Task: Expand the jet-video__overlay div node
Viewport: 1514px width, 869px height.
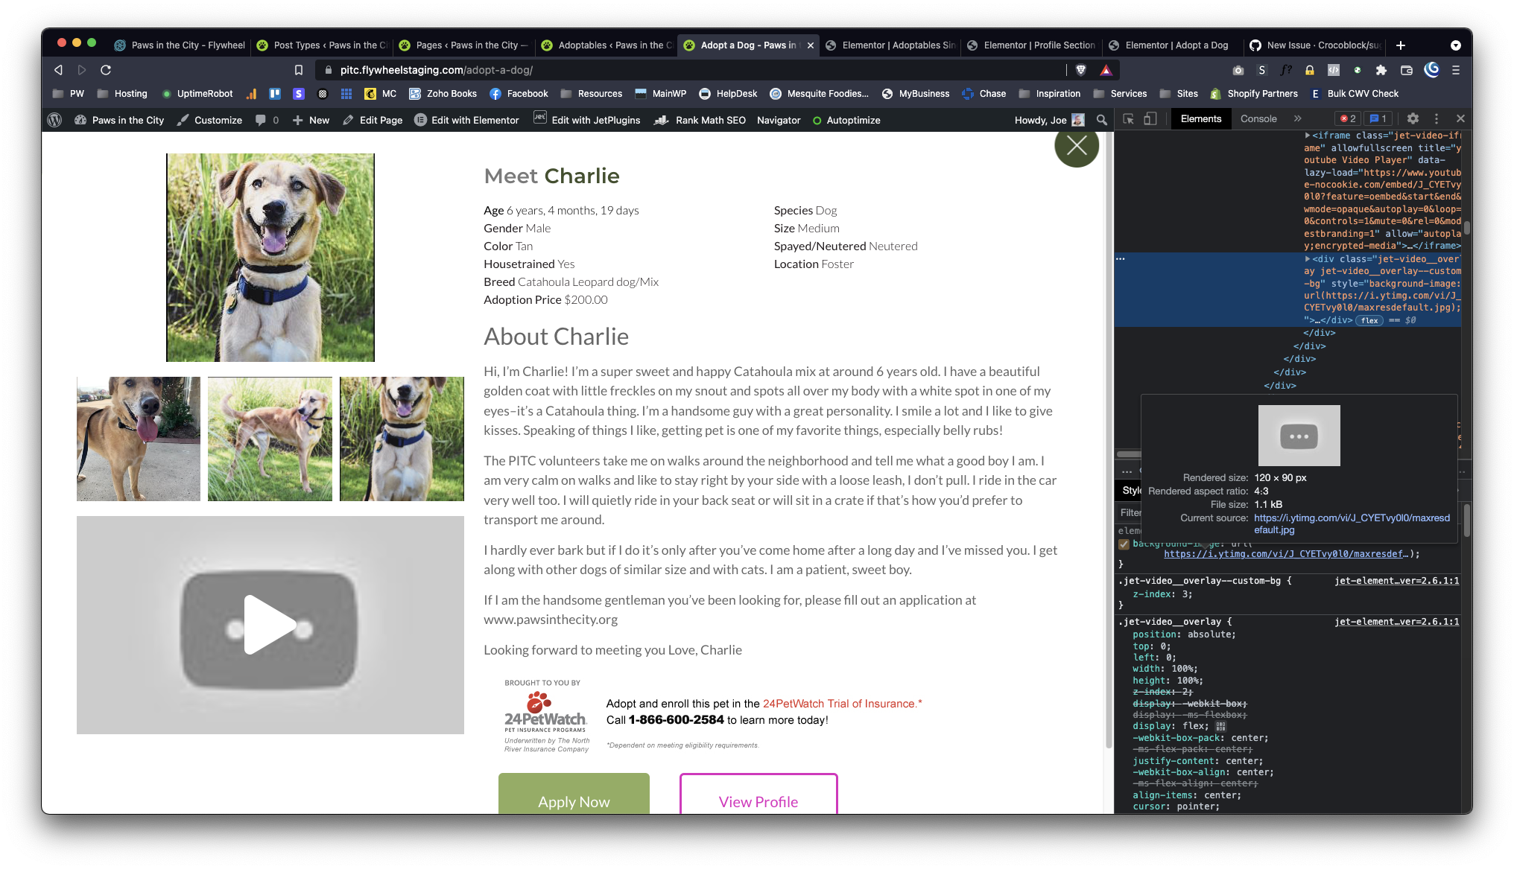Action: [1308, 259]
